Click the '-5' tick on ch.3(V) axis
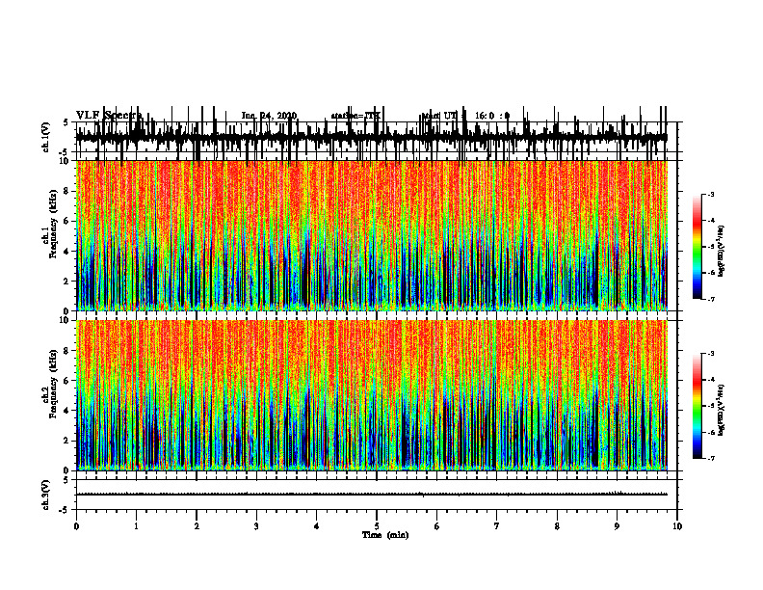 coord(64,510)
